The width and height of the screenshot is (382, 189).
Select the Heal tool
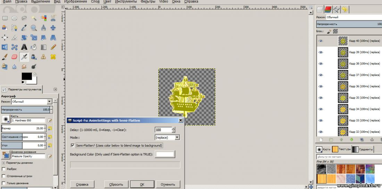tap(53, 57)
